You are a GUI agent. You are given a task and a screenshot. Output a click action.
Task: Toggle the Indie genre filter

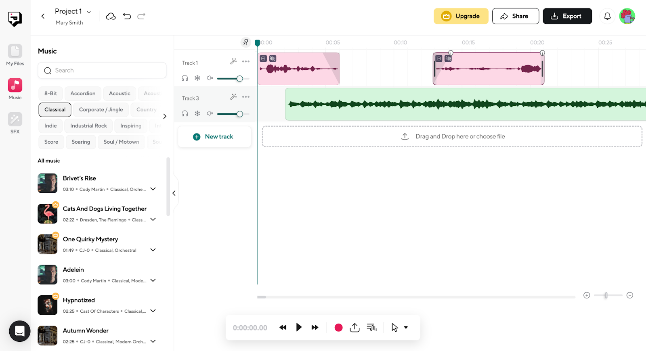(50, 126)
